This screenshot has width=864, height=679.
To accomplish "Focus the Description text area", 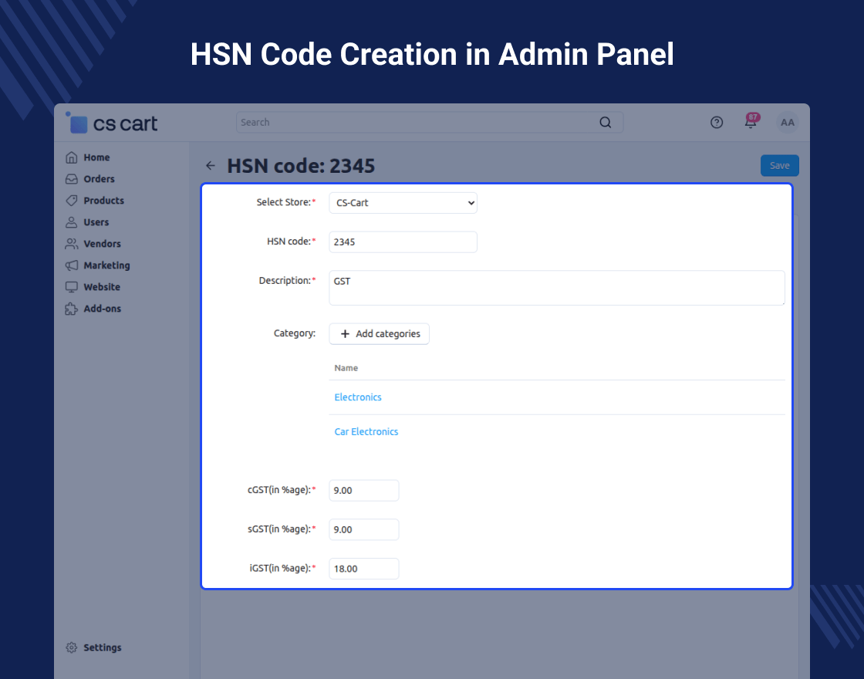I will pos(556,288).
